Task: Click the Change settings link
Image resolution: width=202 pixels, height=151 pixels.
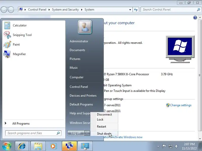Action: [181, 105]
